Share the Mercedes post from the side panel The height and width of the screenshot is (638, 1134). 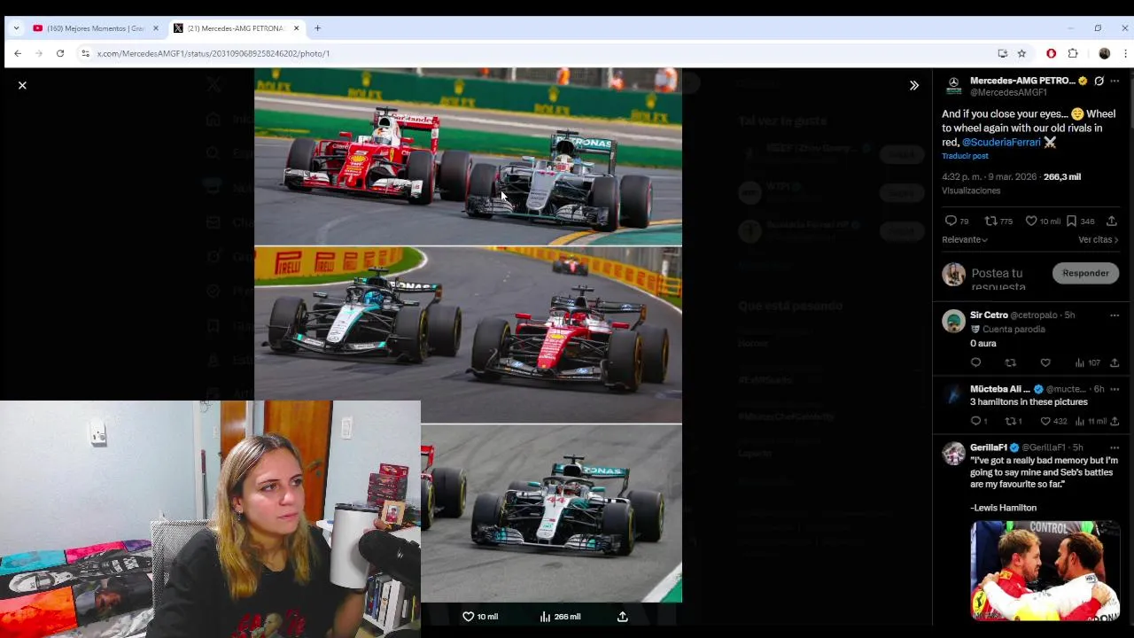(1111, 221)
